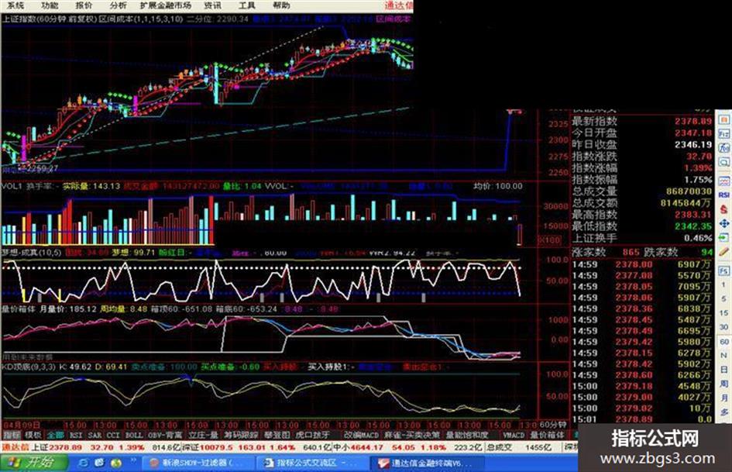732x472 pixels.
Task: Open the 帮助 menu
Action: [281, 5]
